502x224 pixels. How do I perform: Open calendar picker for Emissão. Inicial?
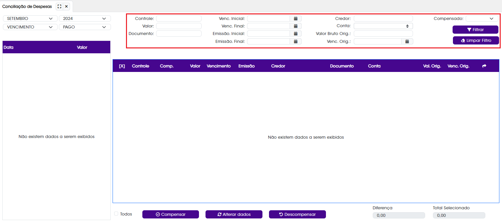click(x=296, y=33)
